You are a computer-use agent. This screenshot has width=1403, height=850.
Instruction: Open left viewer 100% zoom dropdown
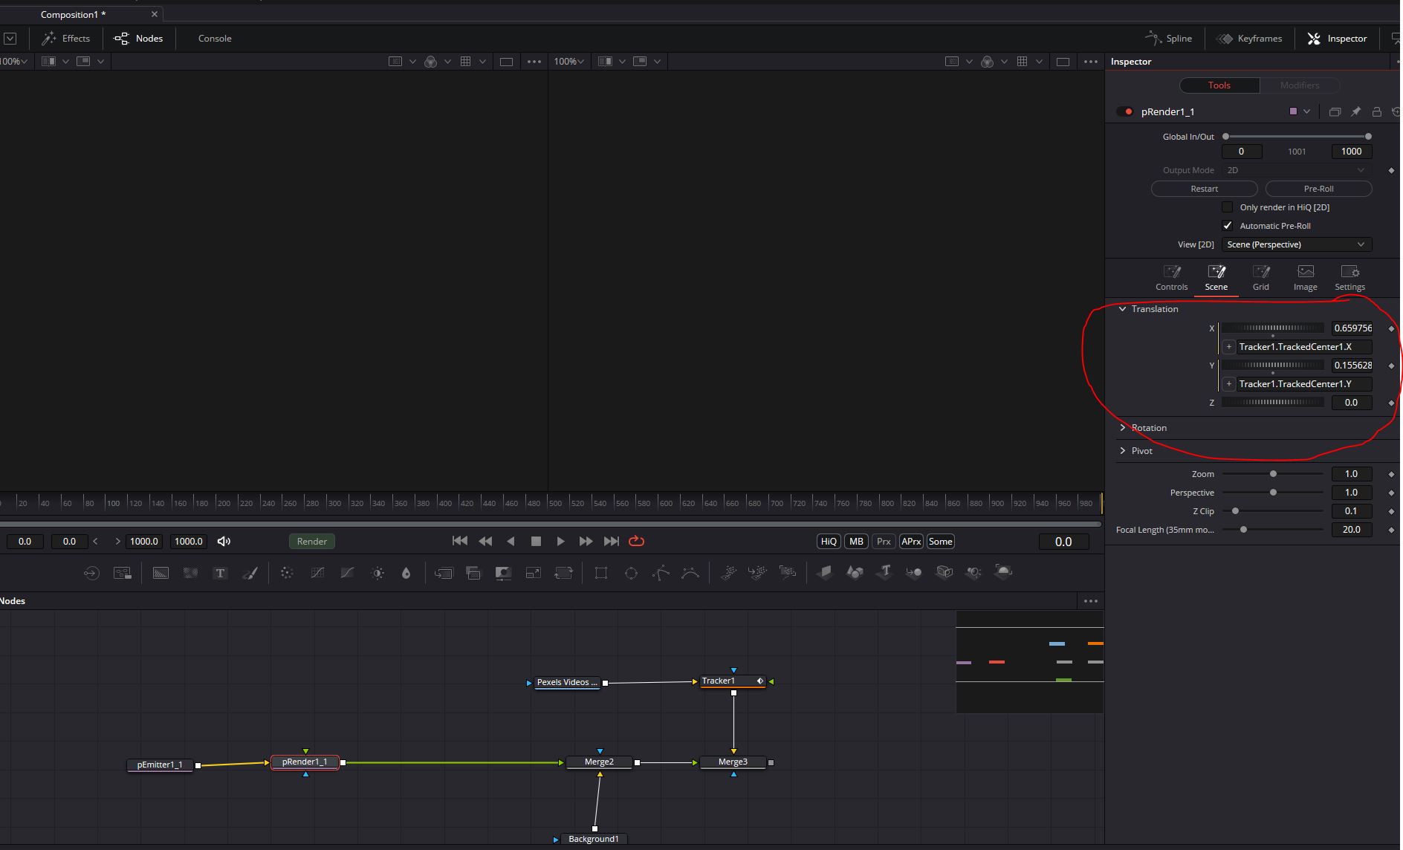tap(14, 62)
